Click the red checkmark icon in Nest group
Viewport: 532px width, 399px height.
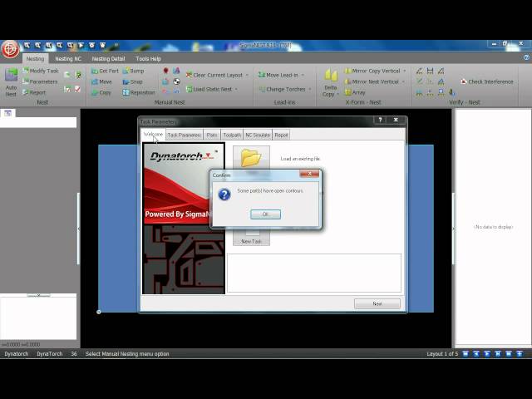(77, 89)
